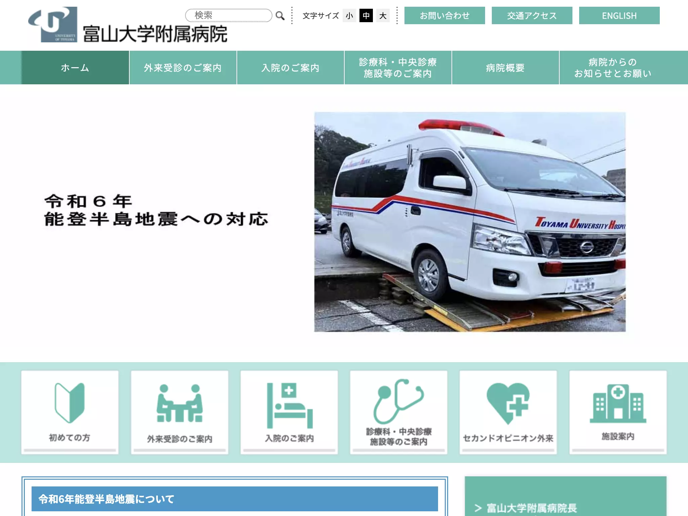Open the 施設案内 hospital building icon card
This screenshot has width=688, height=516.
pyautogui.click(x=618, y=412)
